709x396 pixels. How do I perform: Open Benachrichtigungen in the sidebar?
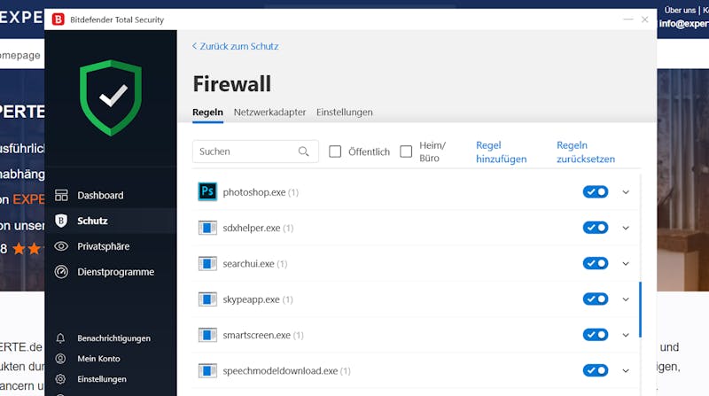113,338
